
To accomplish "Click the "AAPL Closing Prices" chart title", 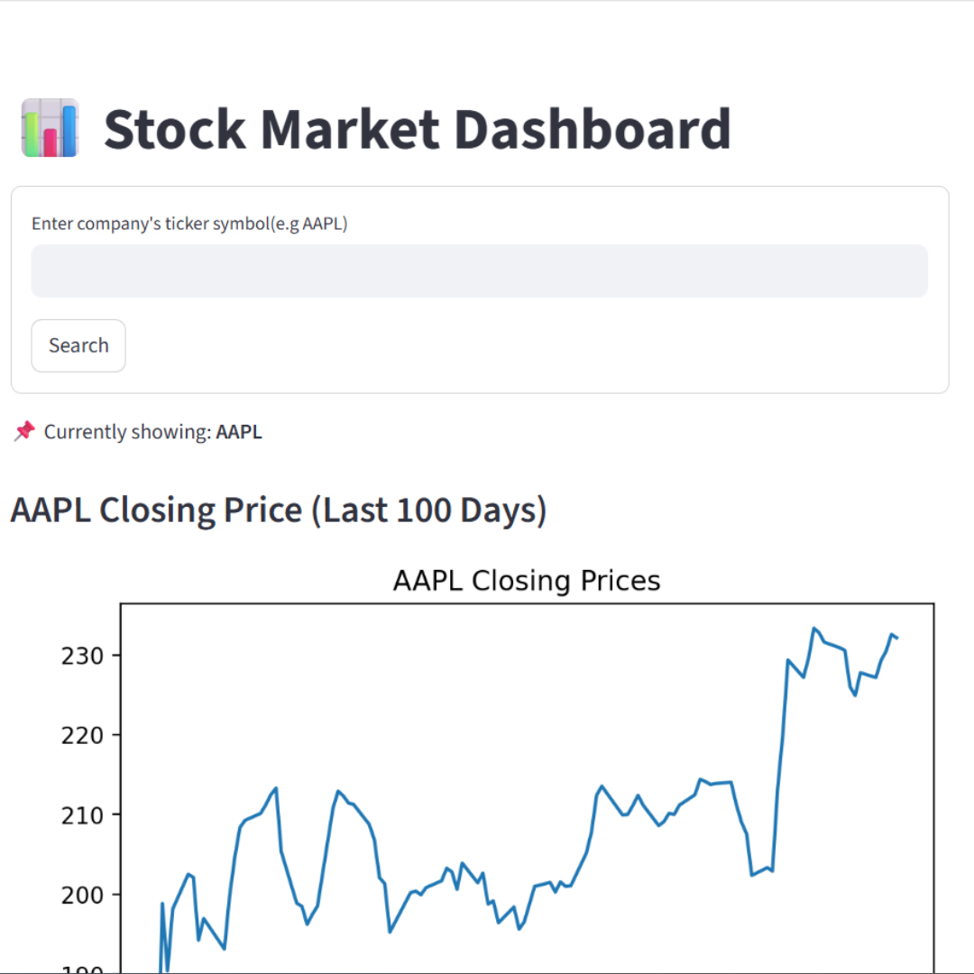I will tap(527, 581).
